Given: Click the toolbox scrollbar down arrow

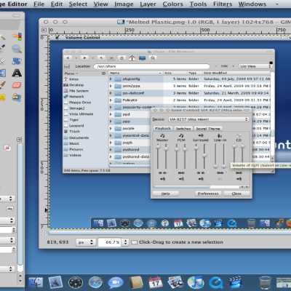Looking at the screenshot, I should tap(20, 281).
